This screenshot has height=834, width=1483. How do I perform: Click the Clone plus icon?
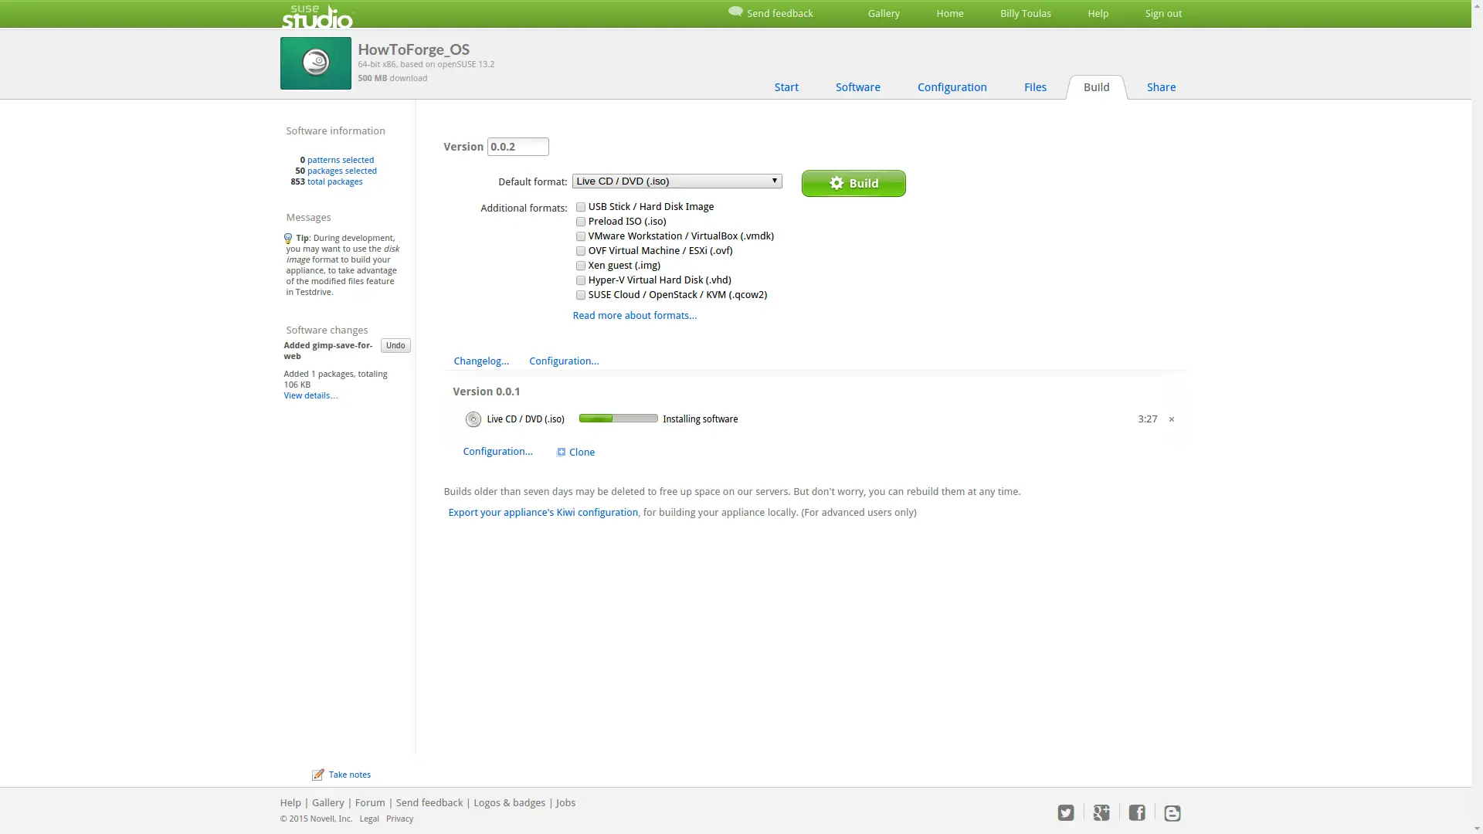tap(562, 453)
